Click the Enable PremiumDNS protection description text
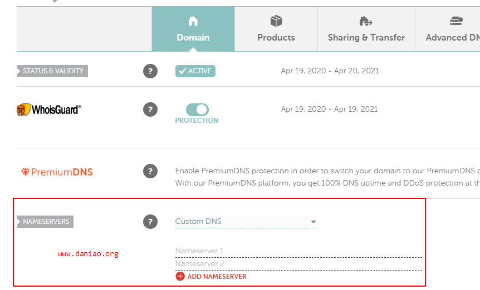The width and height of the screenshot is (480, 290). click(x=327, y=177)
